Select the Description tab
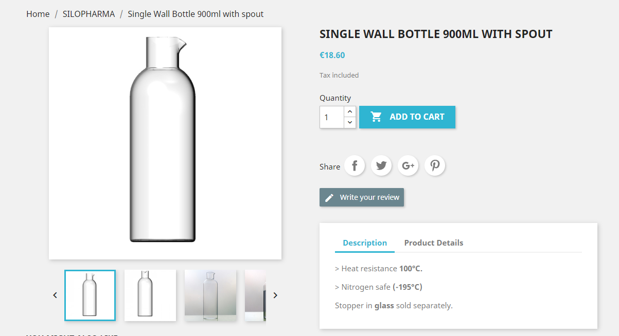This screenshot has height=336, width=619. (x=365, y=243)
